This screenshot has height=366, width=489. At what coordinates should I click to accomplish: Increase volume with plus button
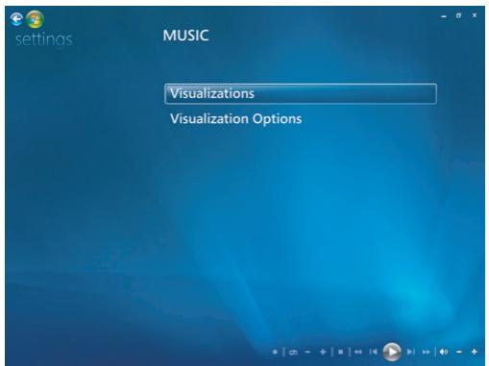pyautogui.click(x=475, y=352)
